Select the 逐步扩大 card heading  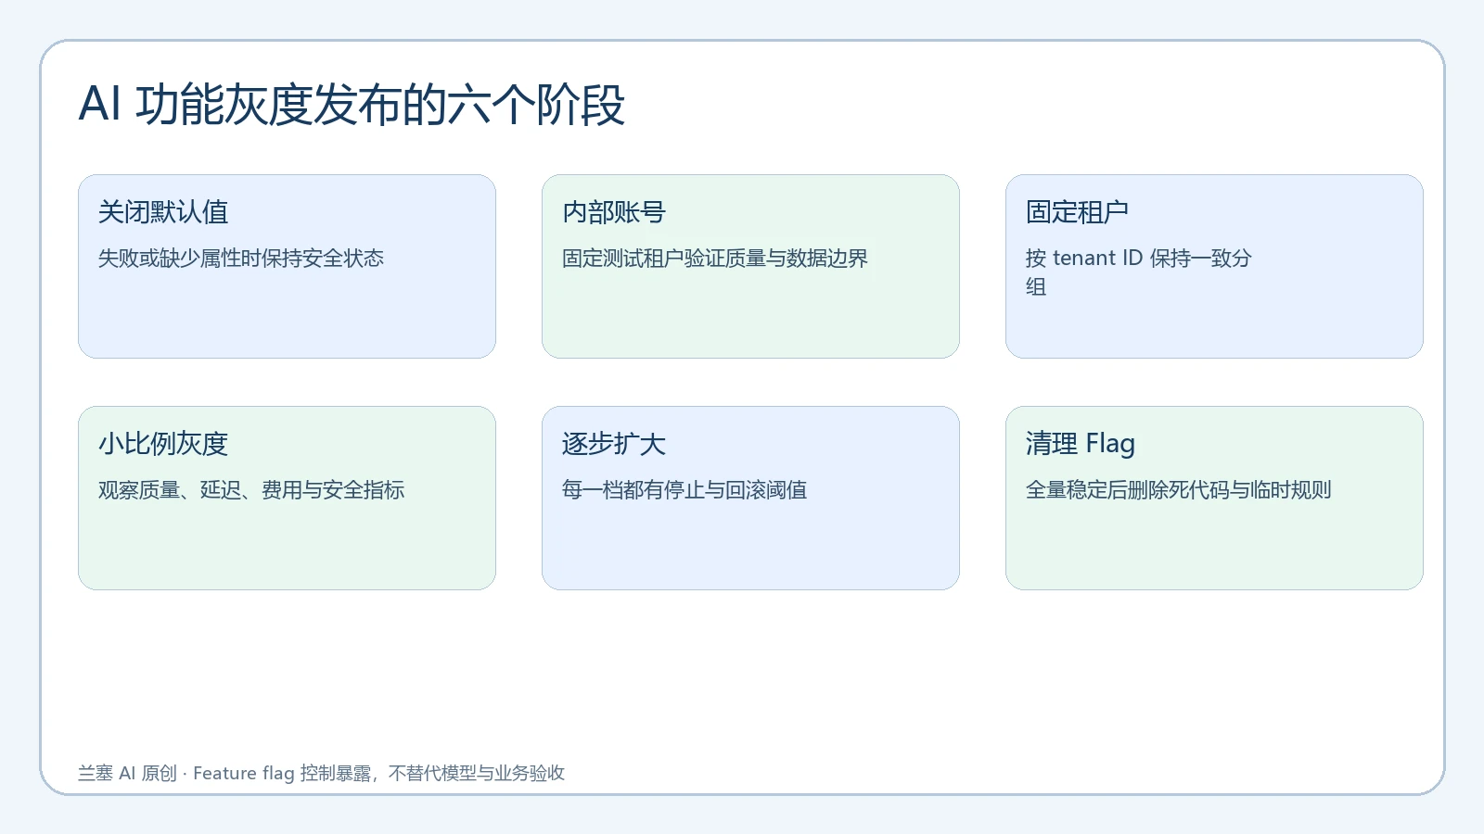click(x=614, y=444)
